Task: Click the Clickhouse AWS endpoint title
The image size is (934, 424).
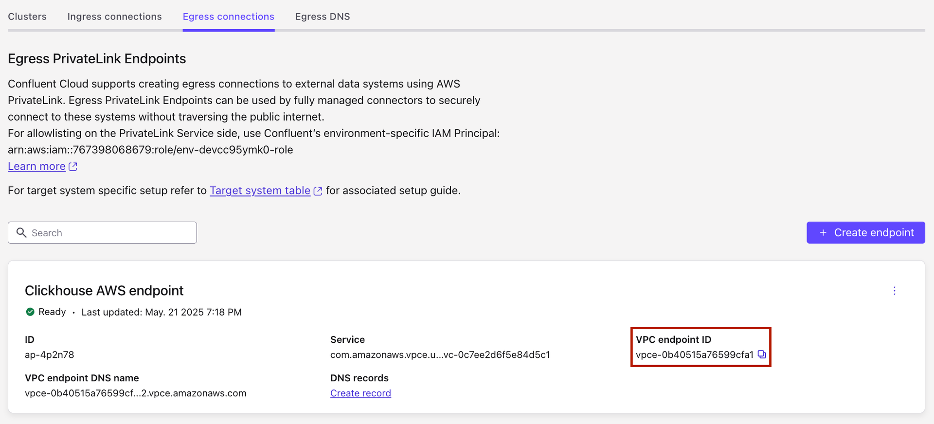Action: (x=104, y=291)
